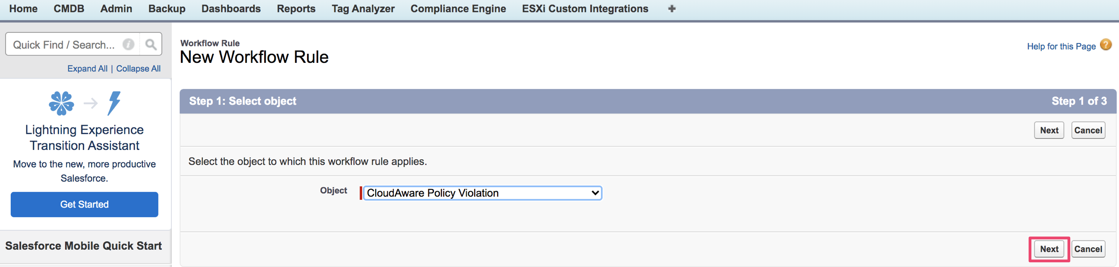The width and height of the screenshot is (1119, 267).
Task: Open ESXi Custom Integrations tab
Action: [x=585, y=9]
